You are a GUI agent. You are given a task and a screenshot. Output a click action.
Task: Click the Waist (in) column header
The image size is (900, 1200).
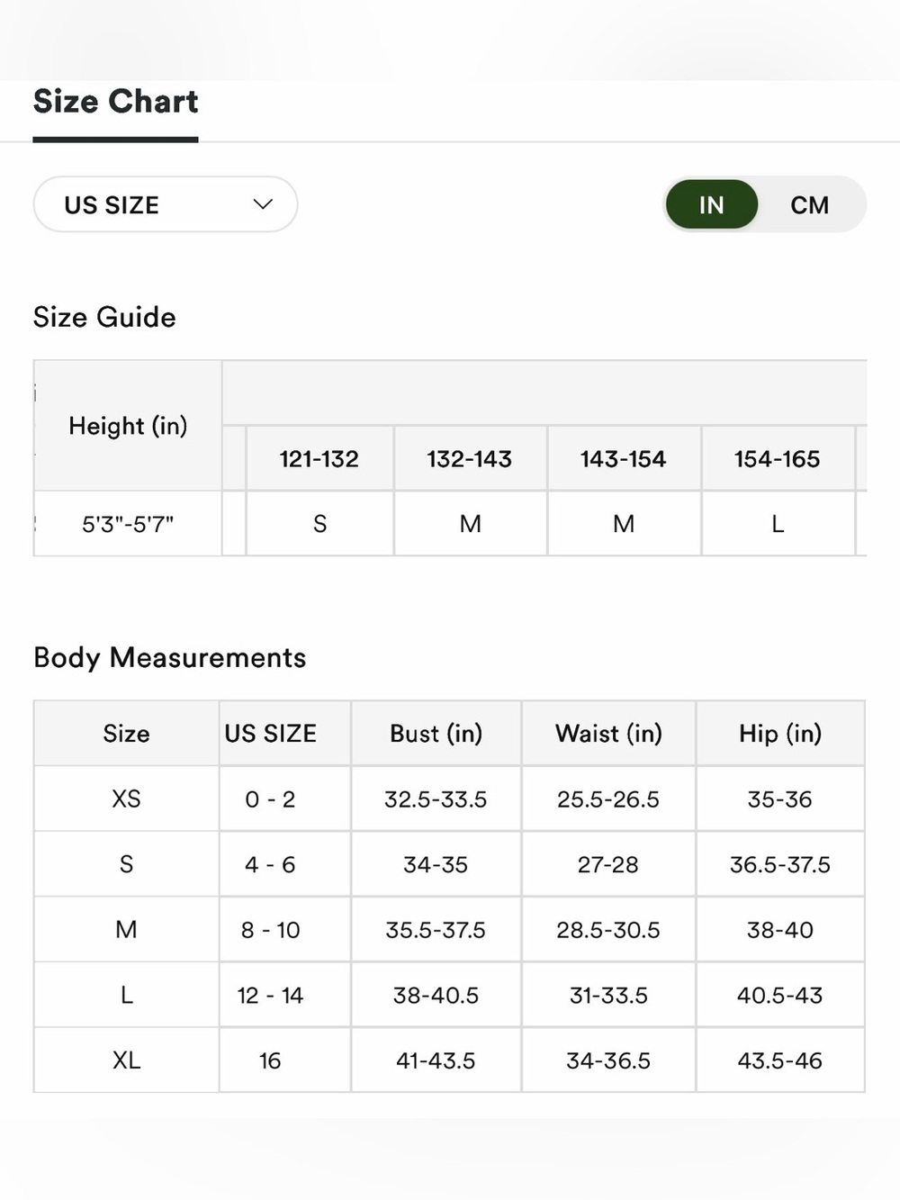point(608,734)
